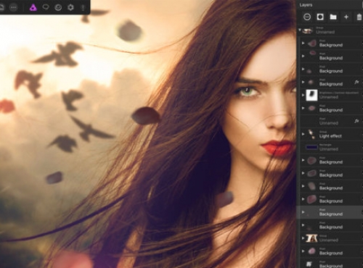Expand the Background layer just below Rectangle layer

(x=303, y=160)
